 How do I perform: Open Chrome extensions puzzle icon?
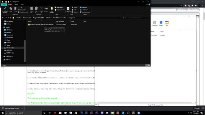(196, 6)
